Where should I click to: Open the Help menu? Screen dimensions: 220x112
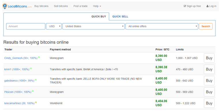pyautogui.click(x=97, y=6)
